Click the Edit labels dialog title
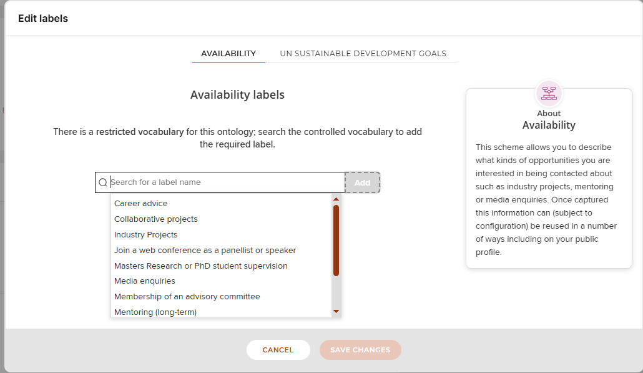This screenshot has width=643, height=373. (x=43, y=19)
